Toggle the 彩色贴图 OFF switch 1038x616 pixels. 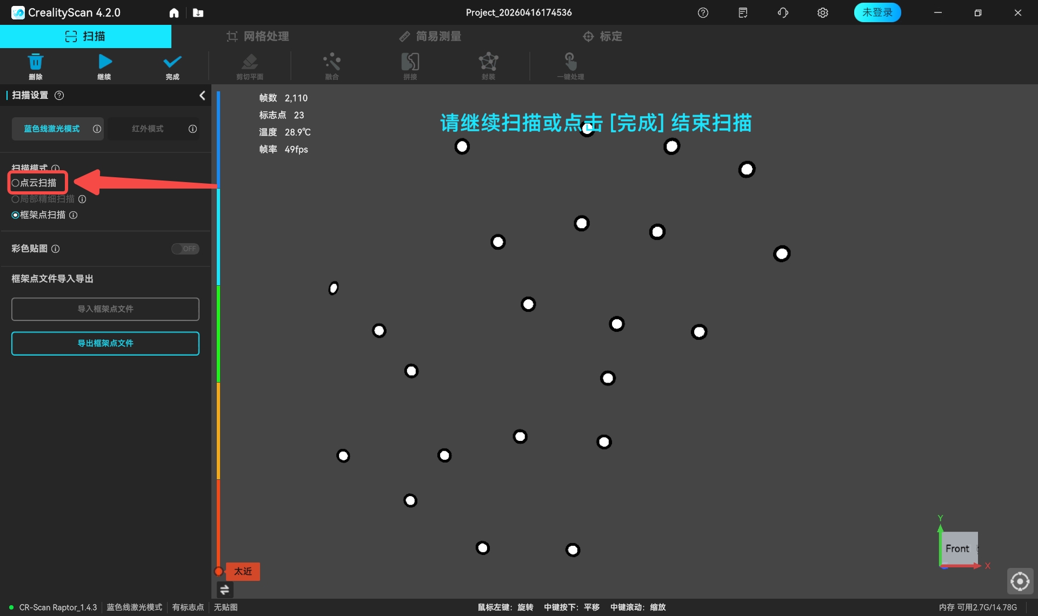coord(185,249)
